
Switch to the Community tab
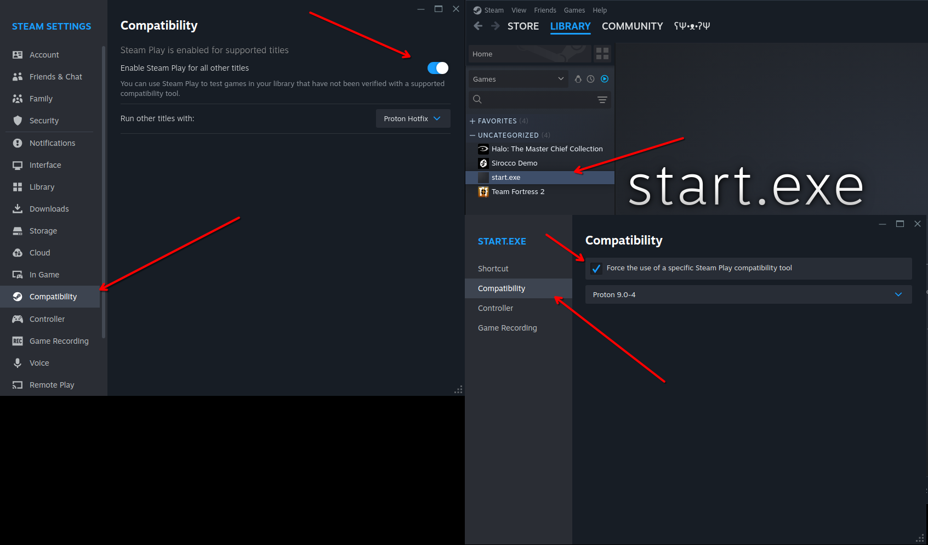[x=632, y=26]
